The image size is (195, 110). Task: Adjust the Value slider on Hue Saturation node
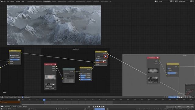tap(85, 78)
